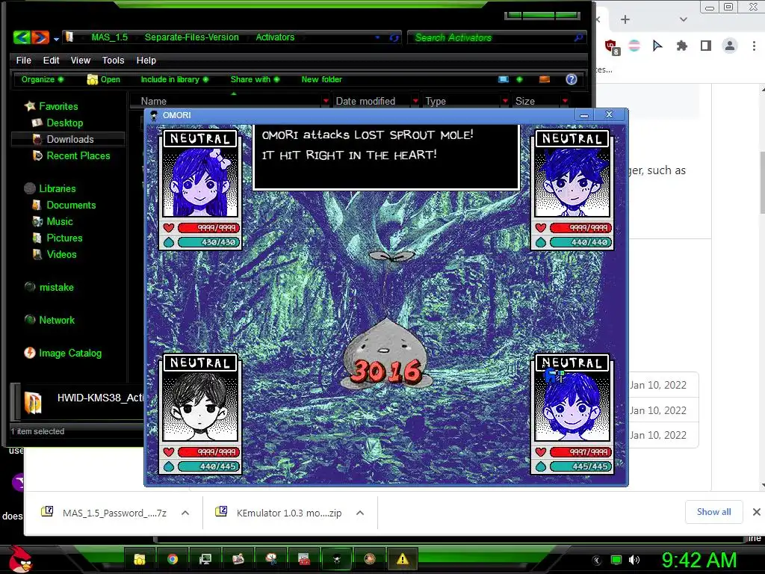
Task: Click the top-left character's 9999/9999 heart bar
Action: (209, 228)
